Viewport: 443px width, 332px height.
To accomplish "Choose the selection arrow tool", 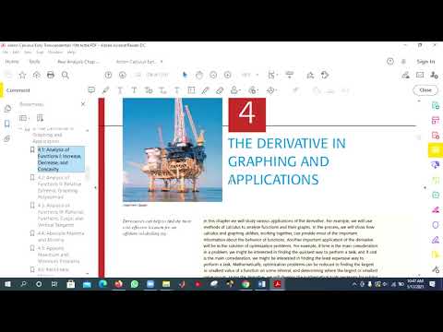I will point(185,75).
